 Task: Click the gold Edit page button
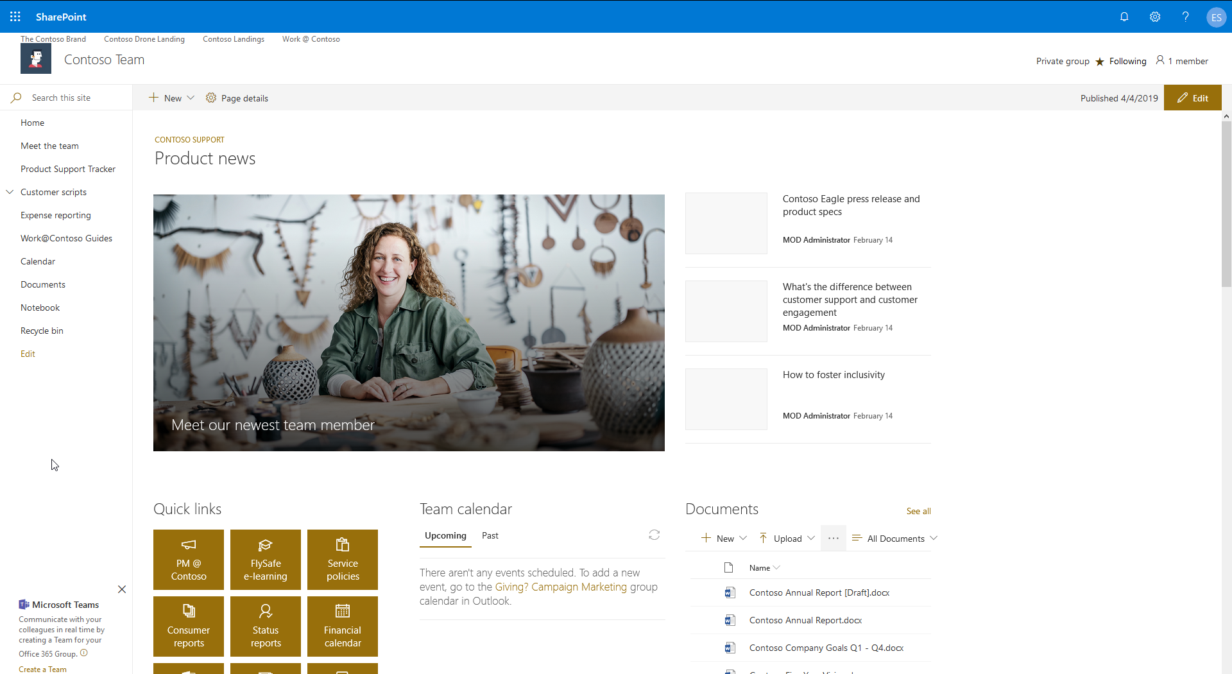(1193, 98)
